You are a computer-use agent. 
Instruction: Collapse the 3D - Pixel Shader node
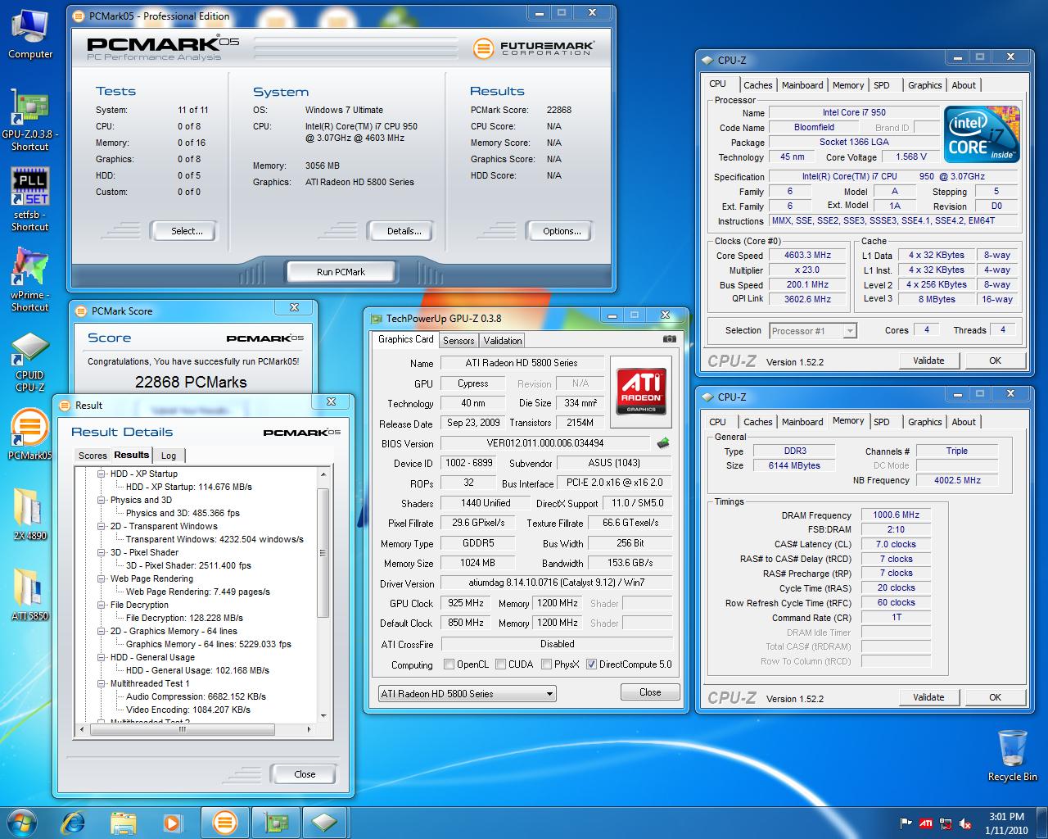click(x=102, y=552)
